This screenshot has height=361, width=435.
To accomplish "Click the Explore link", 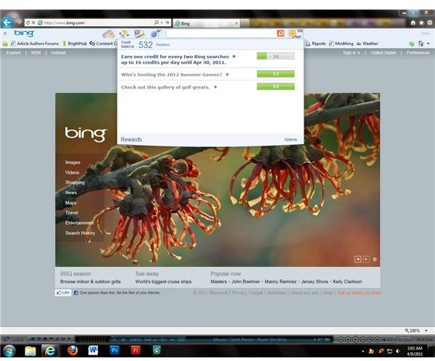I will 13,53.
